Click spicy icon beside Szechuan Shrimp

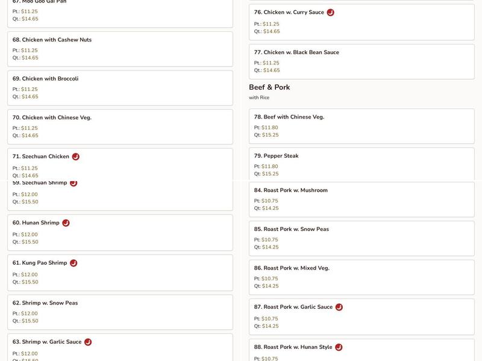(x=74, y=183)
